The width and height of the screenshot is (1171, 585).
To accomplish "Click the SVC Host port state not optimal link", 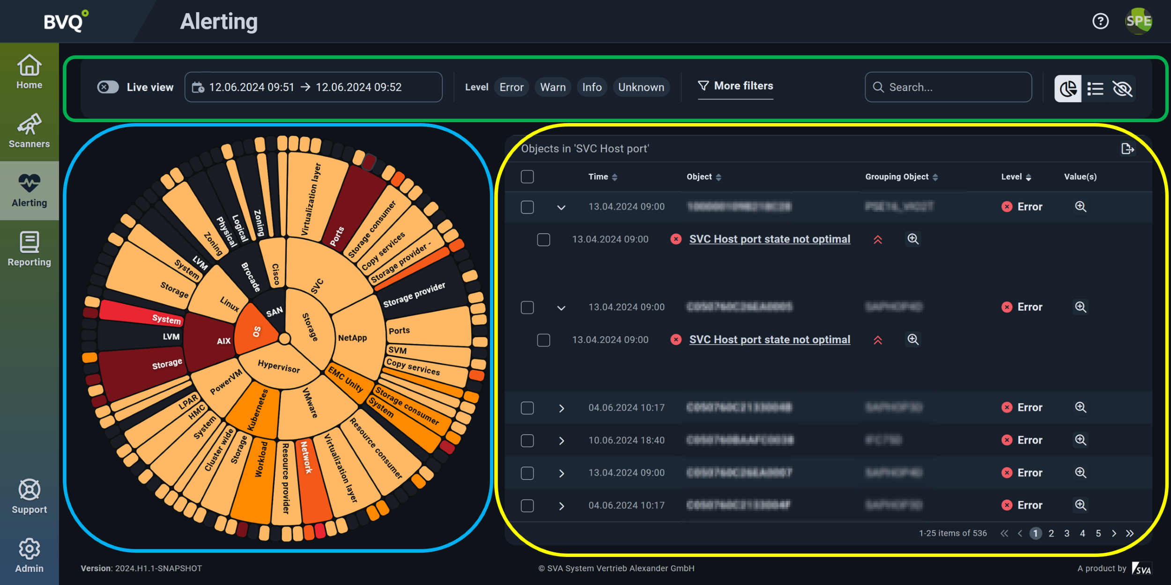I will pyautogui.click(x=769, y=239).
